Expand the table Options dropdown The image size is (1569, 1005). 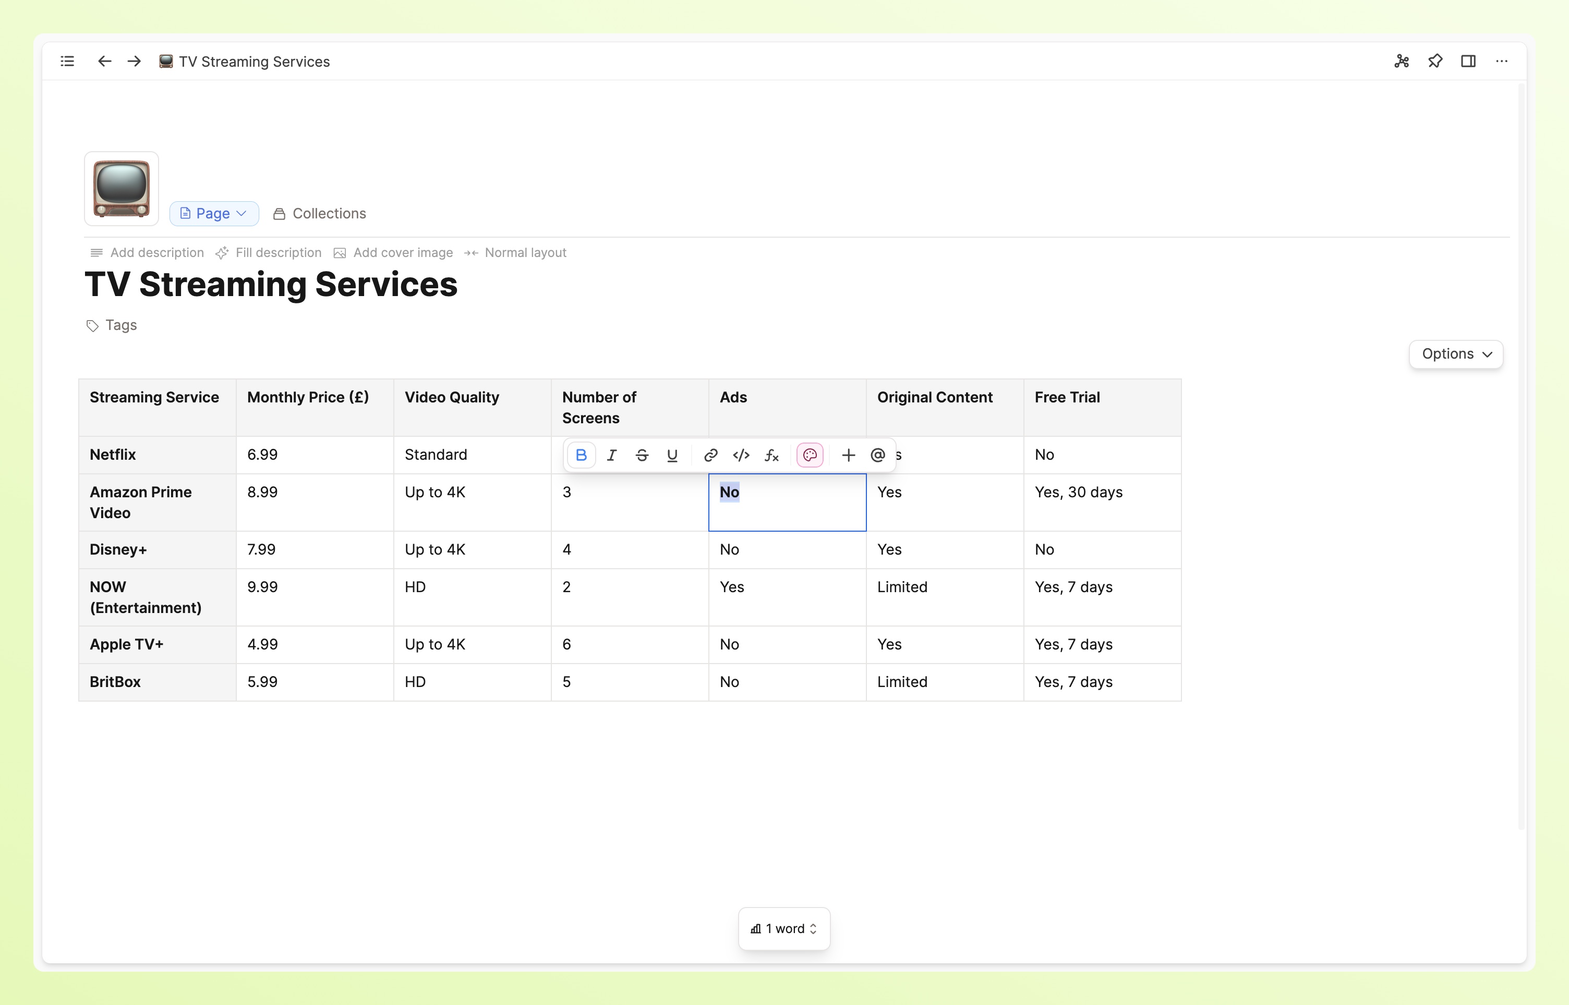tap(1455, 354)
